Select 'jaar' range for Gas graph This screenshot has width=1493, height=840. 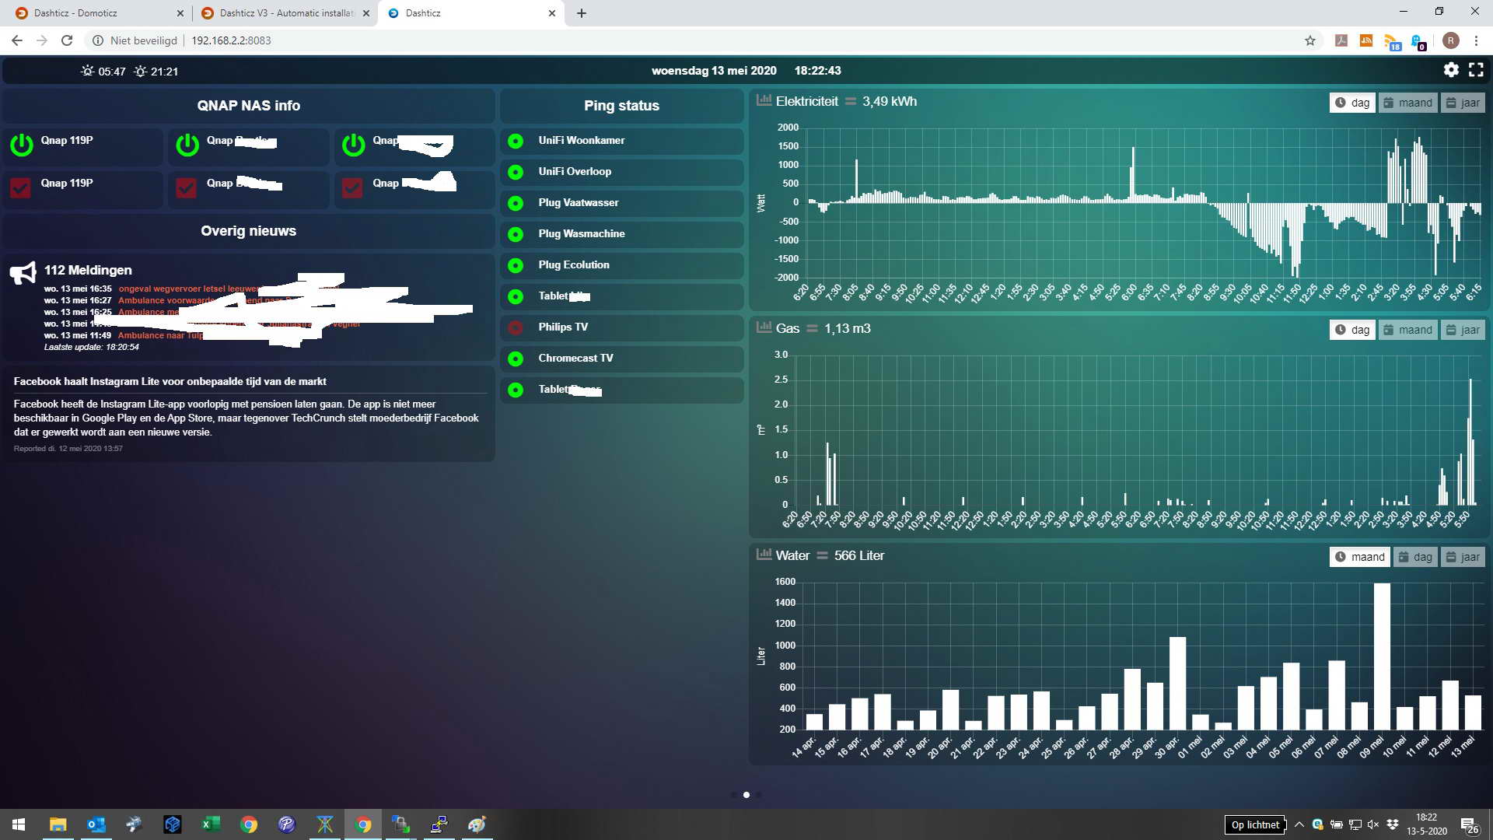tap(1463, 330)
